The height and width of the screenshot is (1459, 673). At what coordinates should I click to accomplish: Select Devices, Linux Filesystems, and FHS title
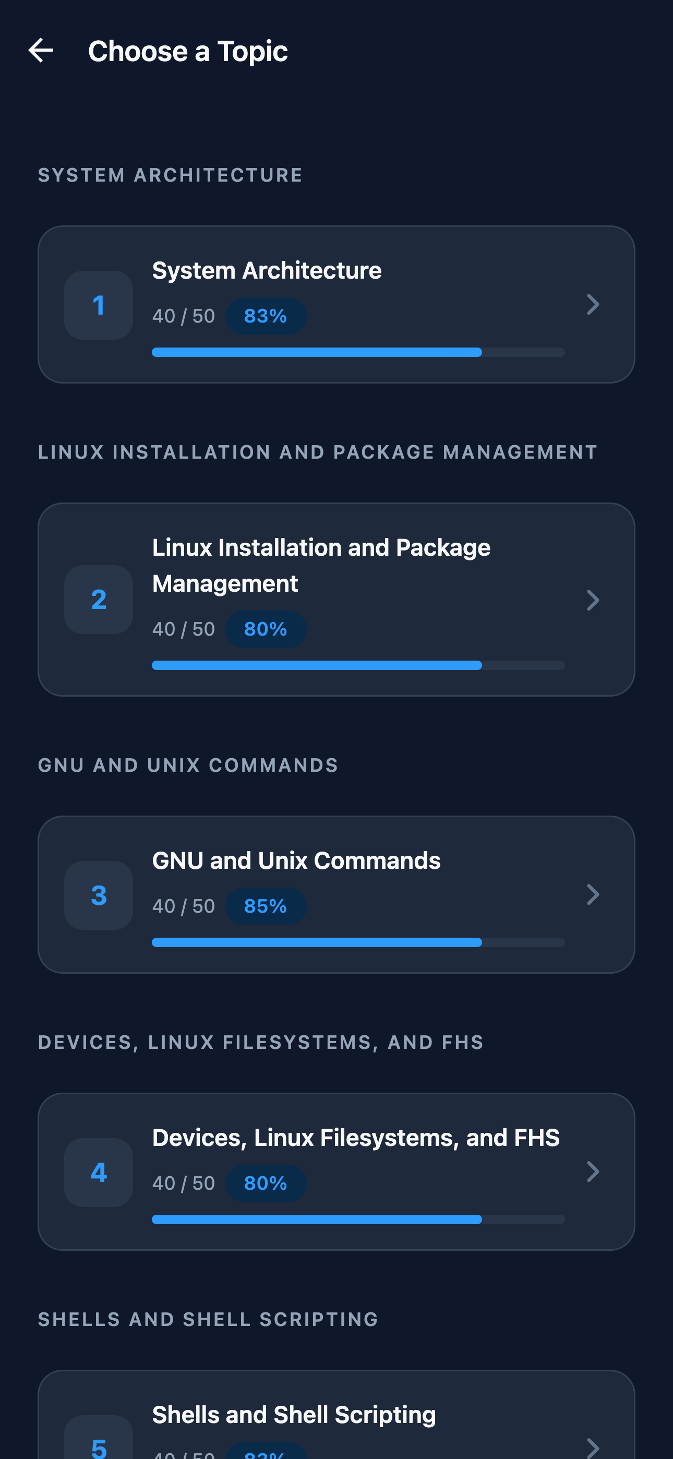coord(356,1138)
